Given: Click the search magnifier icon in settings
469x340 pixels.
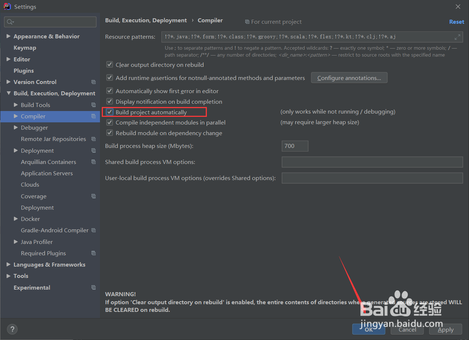Looking at the screenshot, I should (x=10, y=22).
